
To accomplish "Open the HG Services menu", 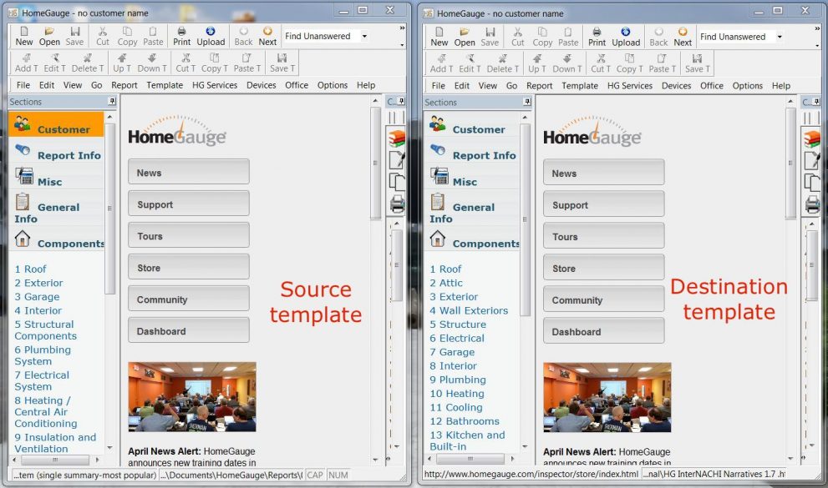I will (215, 85).
